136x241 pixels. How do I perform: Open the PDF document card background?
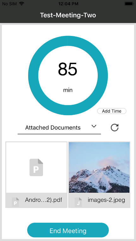pos(36,175)
